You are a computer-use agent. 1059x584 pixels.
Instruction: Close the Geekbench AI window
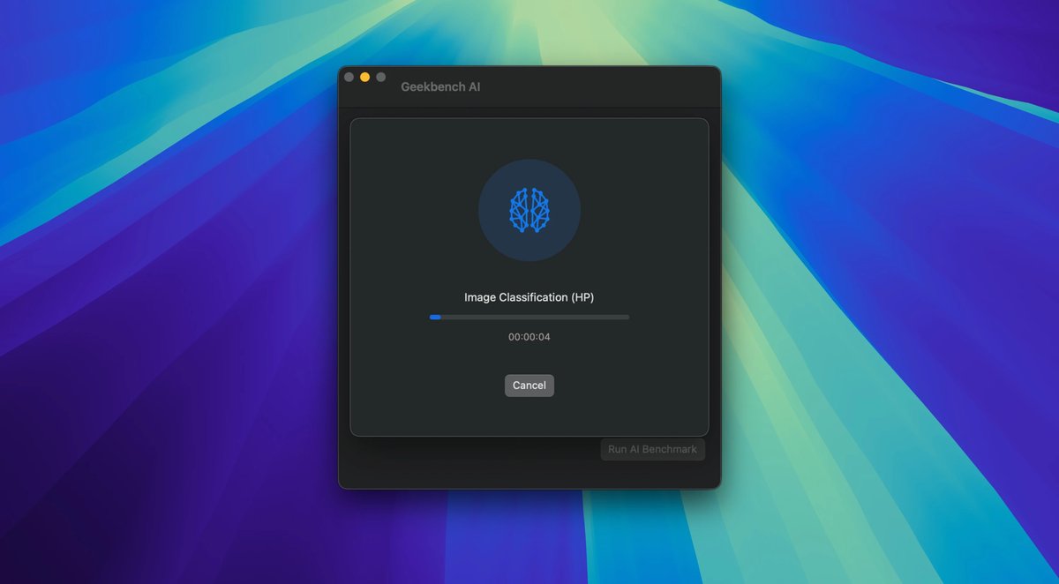coord(349,78)
